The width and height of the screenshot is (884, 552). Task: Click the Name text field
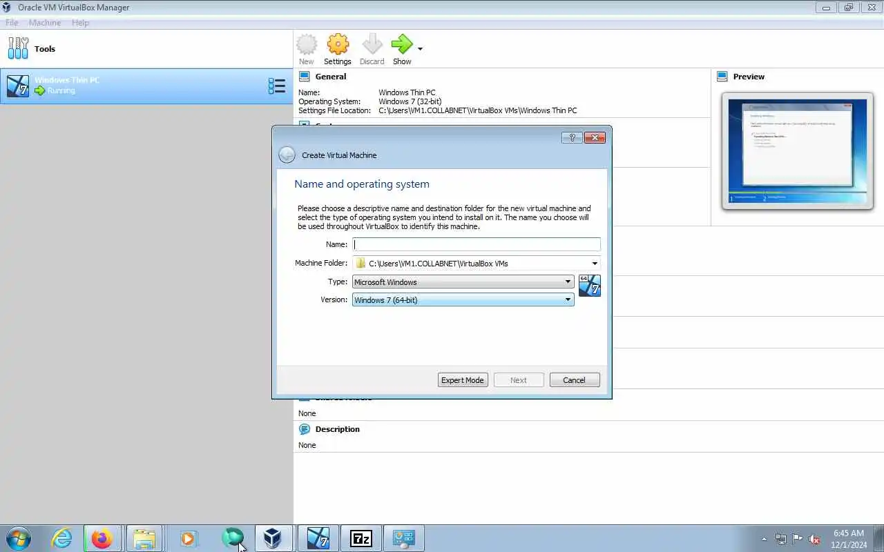click(477, 244)
